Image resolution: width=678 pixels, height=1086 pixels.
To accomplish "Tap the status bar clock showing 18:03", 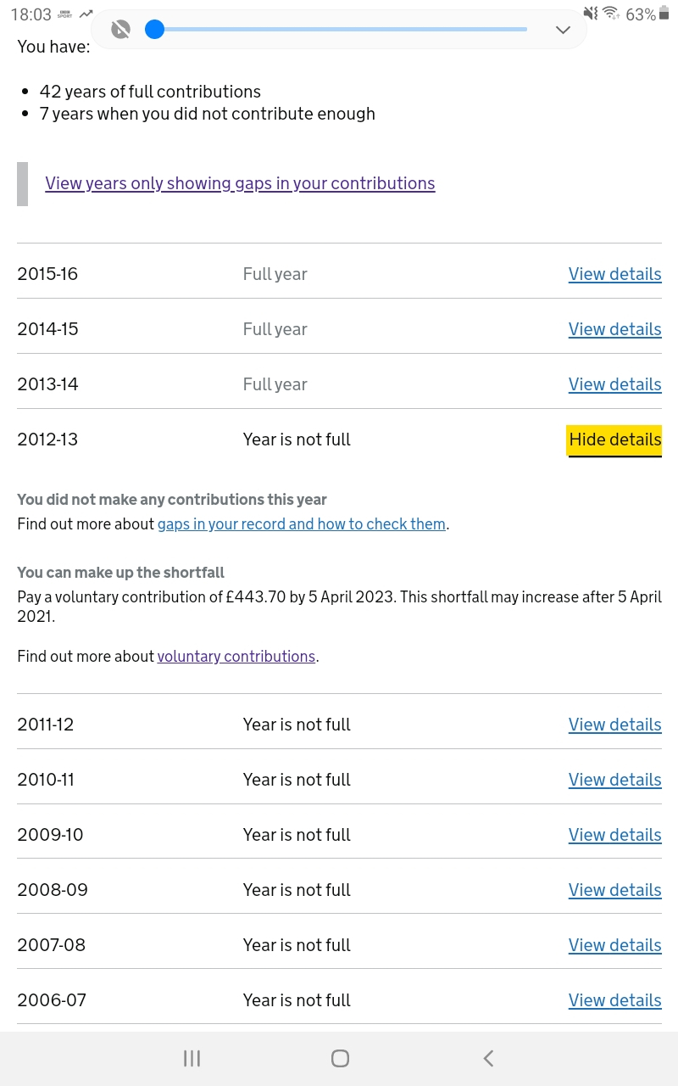I will click(31, 14).
